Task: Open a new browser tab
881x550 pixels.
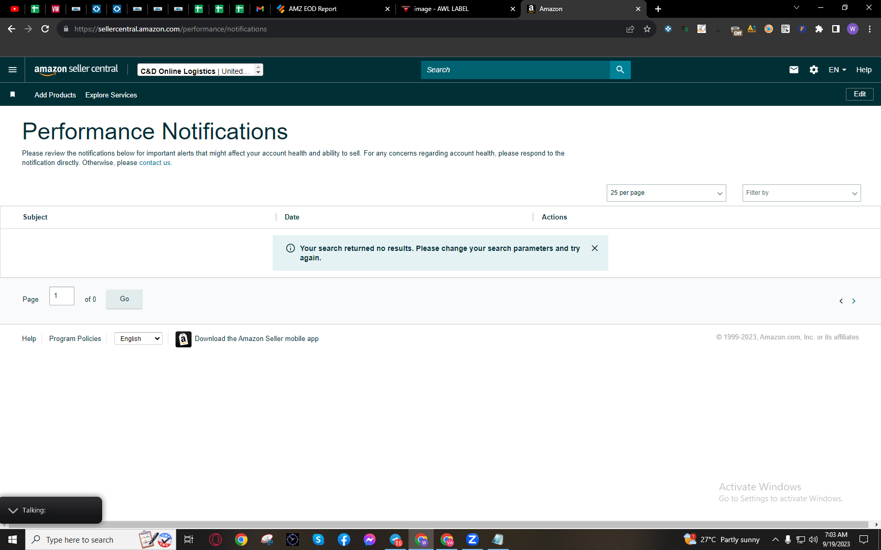Action: click(658, 9)
